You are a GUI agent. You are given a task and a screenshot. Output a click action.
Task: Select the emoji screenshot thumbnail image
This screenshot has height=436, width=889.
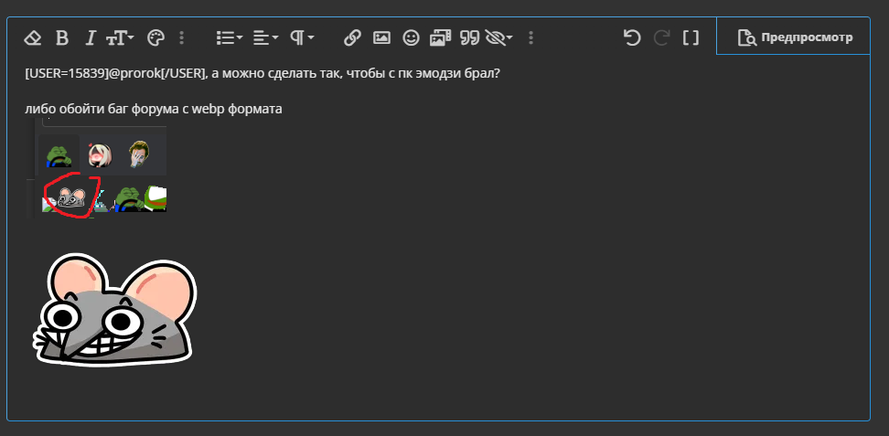coord(96,168)
